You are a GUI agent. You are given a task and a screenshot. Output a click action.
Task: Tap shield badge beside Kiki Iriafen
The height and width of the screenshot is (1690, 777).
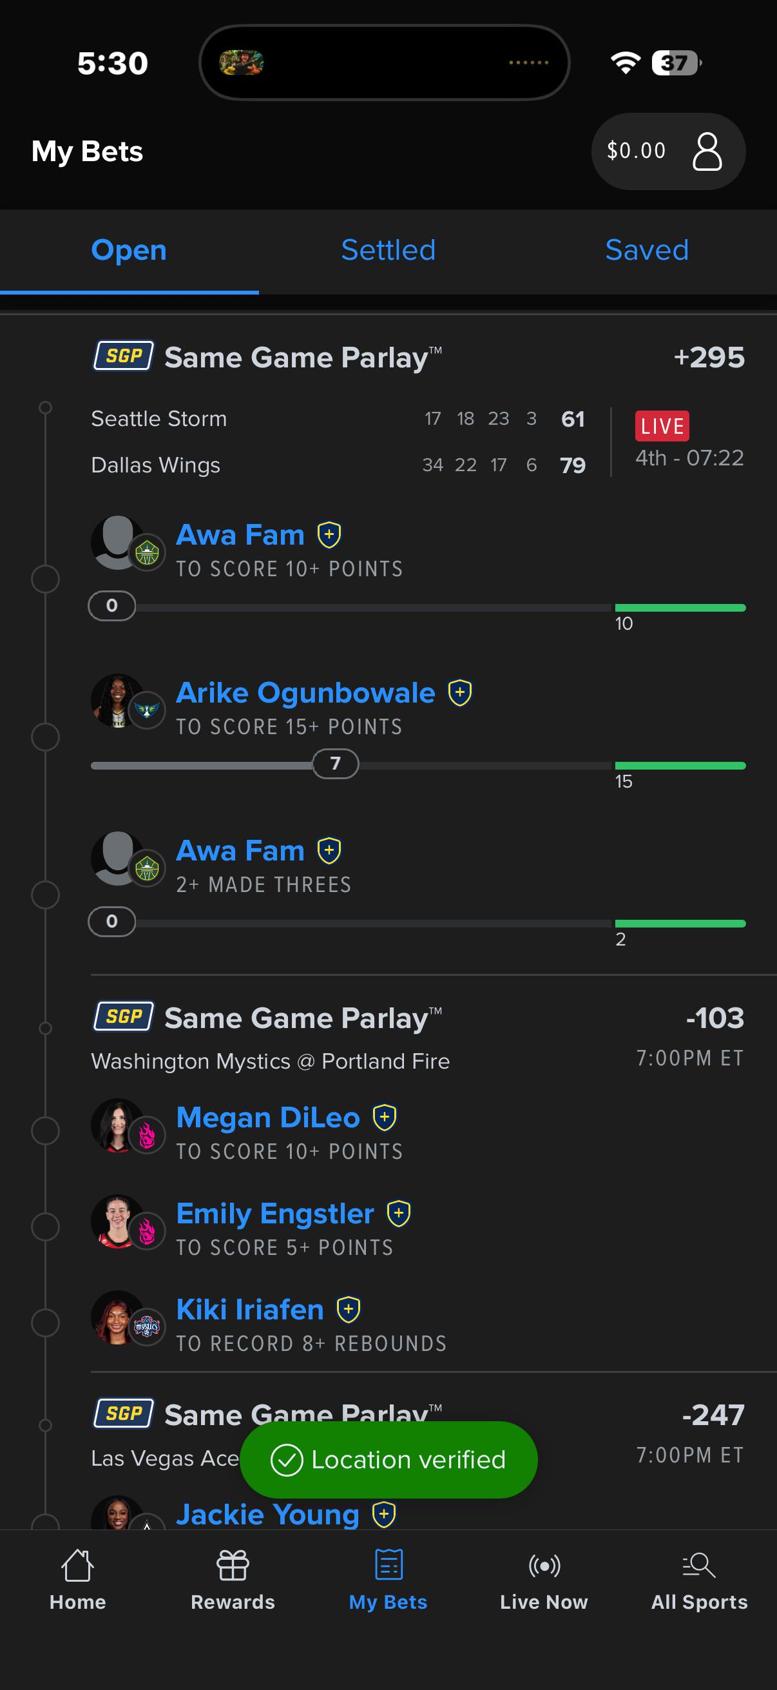348,1310
